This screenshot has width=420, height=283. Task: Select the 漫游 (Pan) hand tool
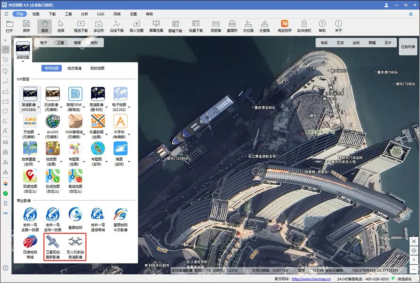(x=44, y=26)
